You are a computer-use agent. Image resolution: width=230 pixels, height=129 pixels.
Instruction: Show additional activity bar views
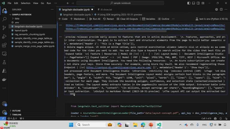click(x=4, y=88)
